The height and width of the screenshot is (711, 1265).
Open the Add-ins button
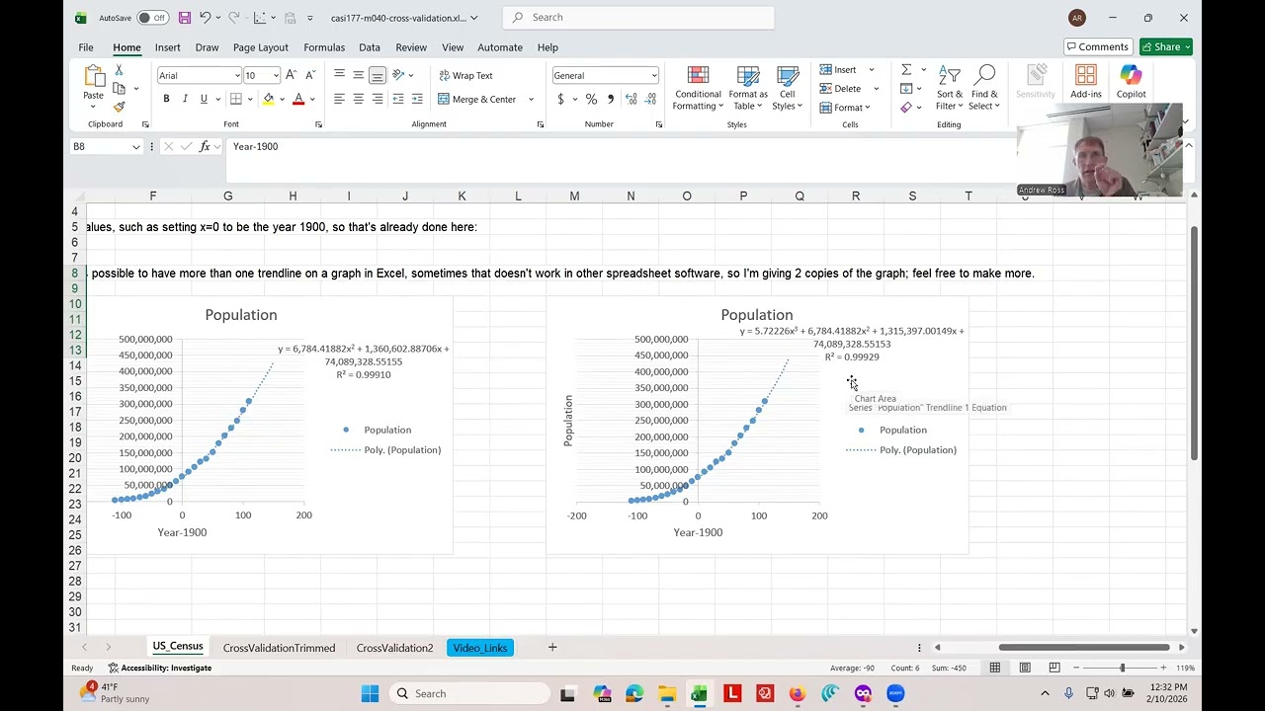1085,82
